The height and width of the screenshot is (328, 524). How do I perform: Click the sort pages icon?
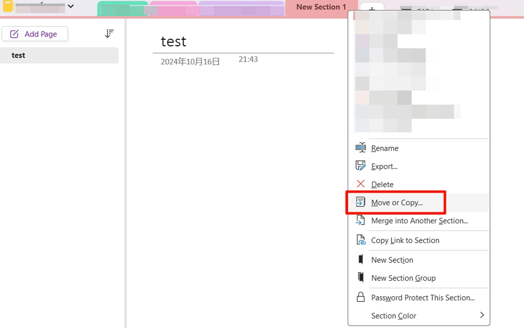109,34
